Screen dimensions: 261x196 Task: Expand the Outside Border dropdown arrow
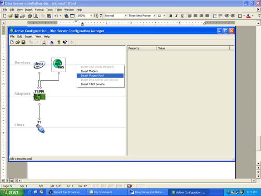(x=244, y=16)
